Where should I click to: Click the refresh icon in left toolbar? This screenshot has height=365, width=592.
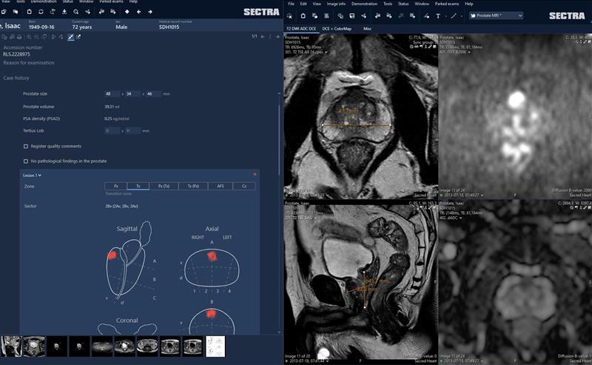41,12
